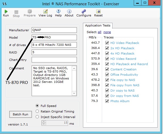Click the Model input field
This screenshot has height=135, width=163.
click(x=54, y=37)
